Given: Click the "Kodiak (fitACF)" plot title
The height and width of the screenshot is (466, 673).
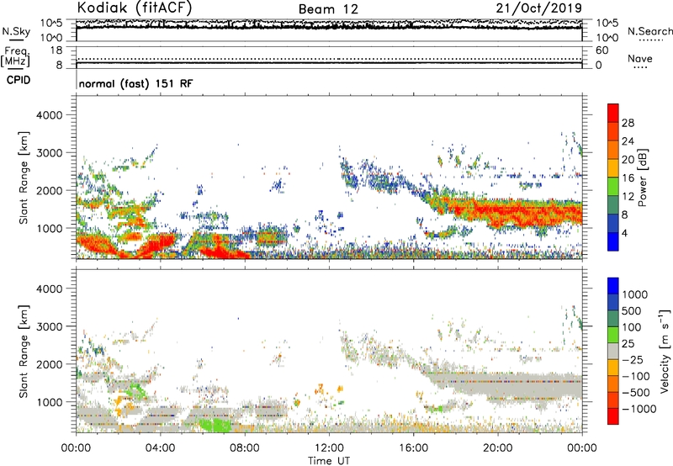Looking at the screenshot, I should coord(135,8).
